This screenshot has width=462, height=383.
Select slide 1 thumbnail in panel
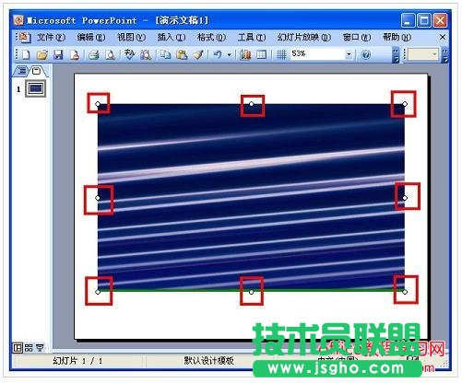(36, 88)
